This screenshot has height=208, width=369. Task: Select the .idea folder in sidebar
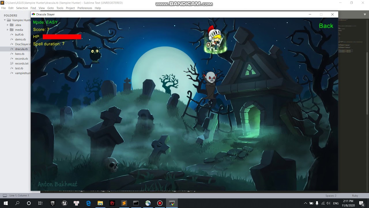[18, 25]
